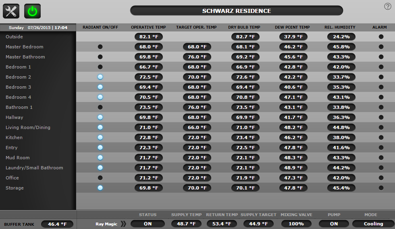The height and width of the screenshot is (229, 395).
Task: Click the Hallway alarm indicator dot
Action: [x=381, y=117]
